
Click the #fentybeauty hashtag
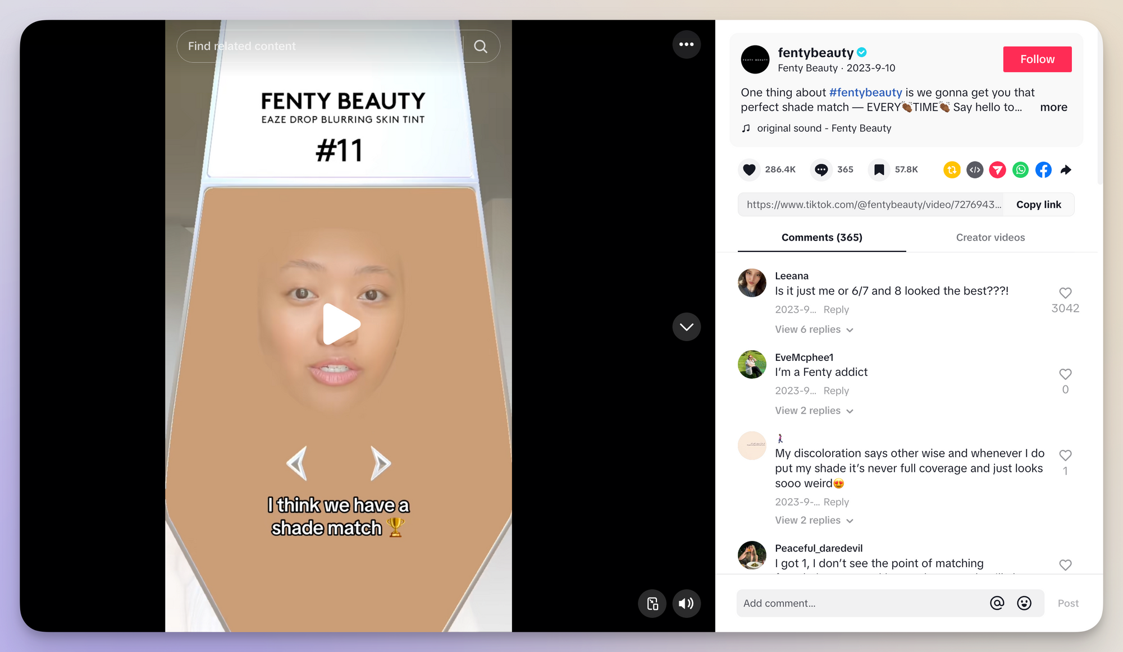tap(865, 92)
